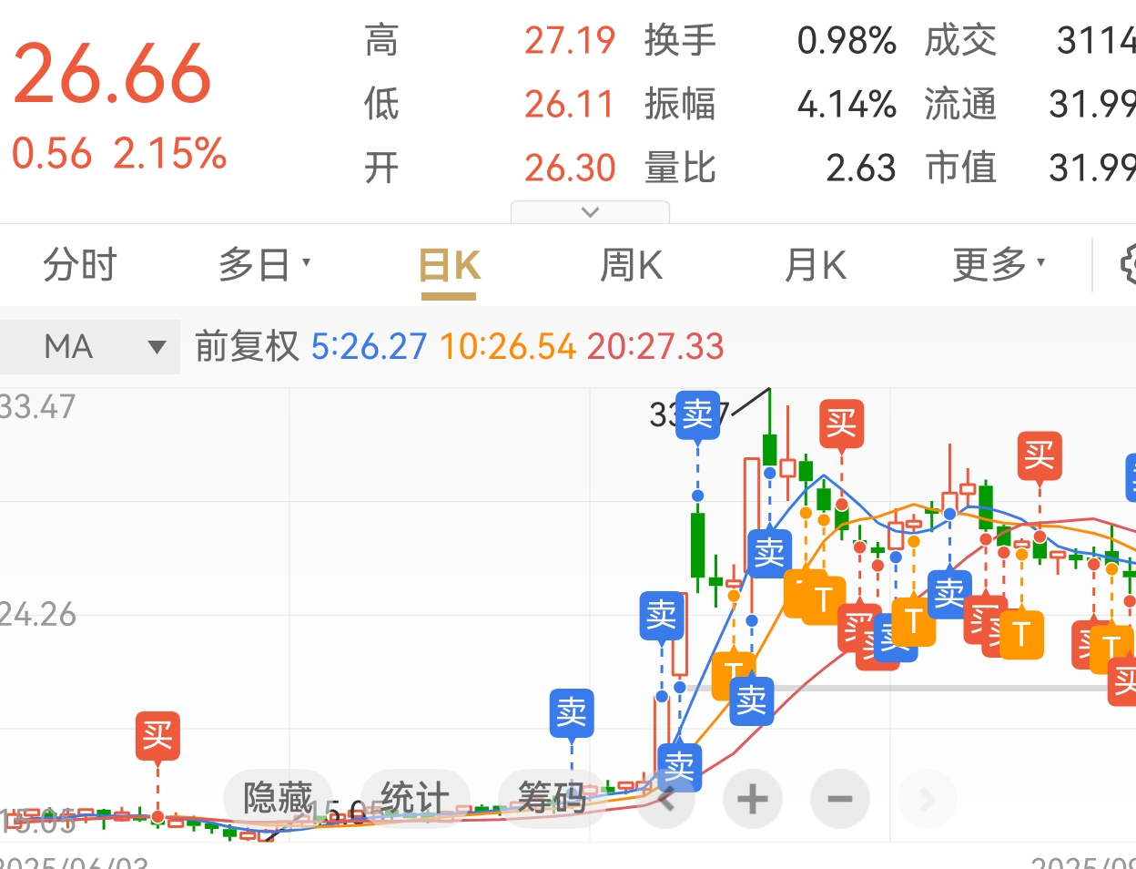The width and height of the screenshot is (1136, 869).
Task: Tap the settings gear beside 更多
Action: pyautogui.click(x=1128, y=265)
